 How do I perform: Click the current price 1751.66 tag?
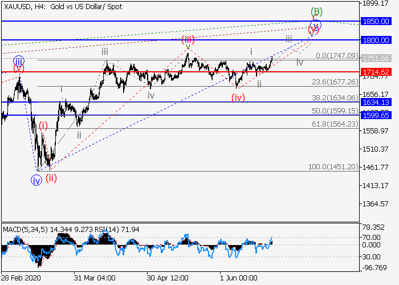pos(378,58)
